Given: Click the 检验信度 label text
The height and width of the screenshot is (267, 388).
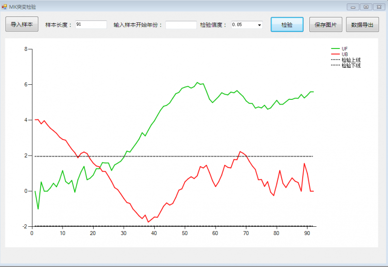Looking at the screenshot, I should click(x=213, y=25).
